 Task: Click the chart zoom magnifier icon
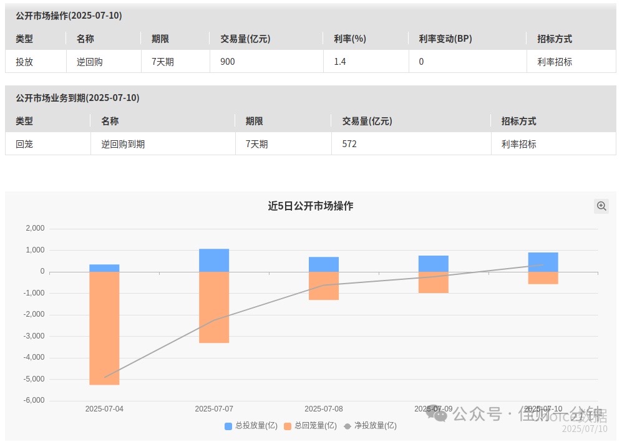[601, 206]
